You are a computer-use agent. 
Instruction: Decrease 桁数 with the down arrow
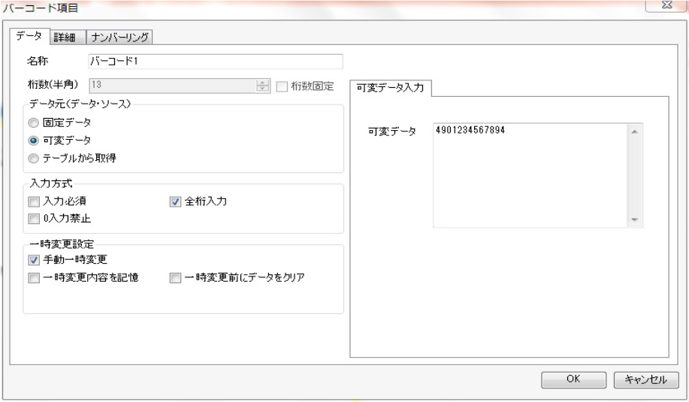coord(262,89)
